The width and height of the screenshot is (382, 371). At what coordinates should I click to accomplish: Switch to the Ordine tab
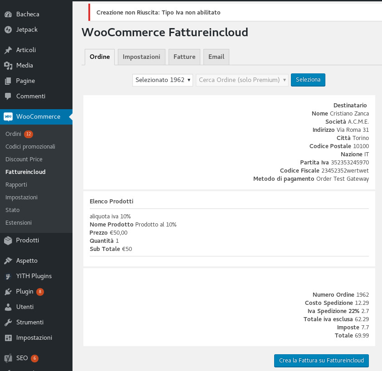(x=100, y=57)
